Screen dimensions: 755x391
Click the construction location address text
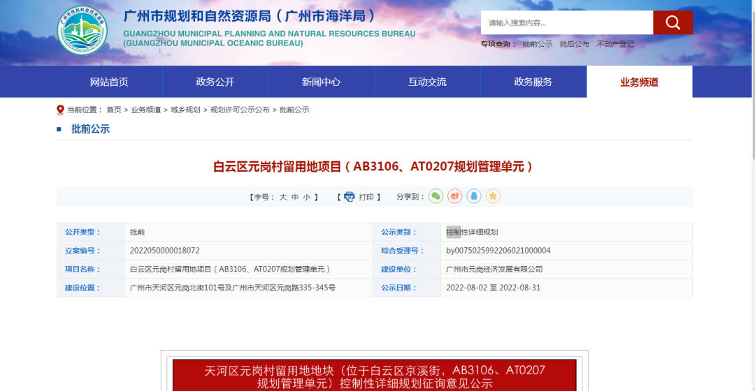[x=233, y=288]
